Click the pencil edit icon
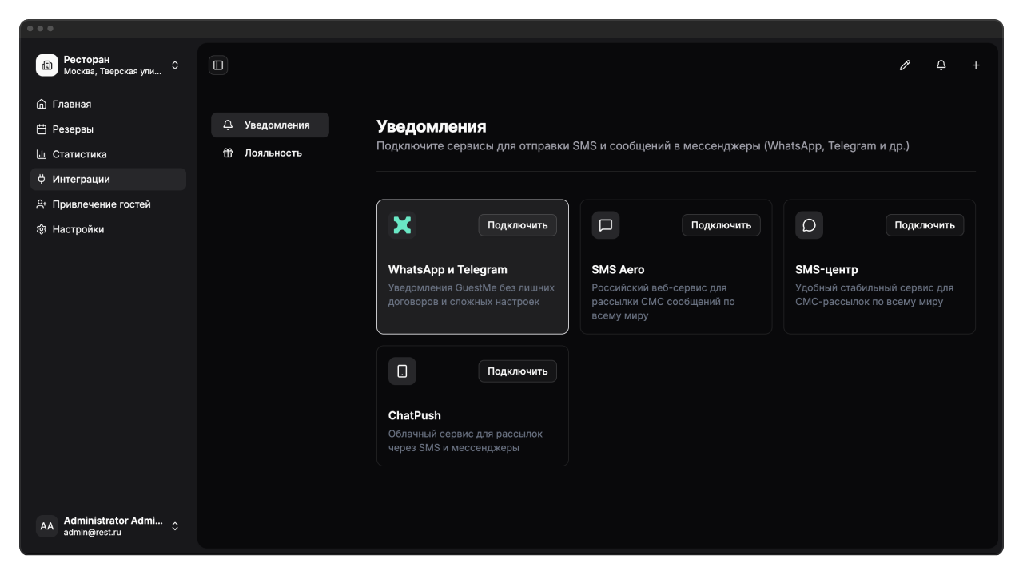1023x575 pixels. coord(905,65)
